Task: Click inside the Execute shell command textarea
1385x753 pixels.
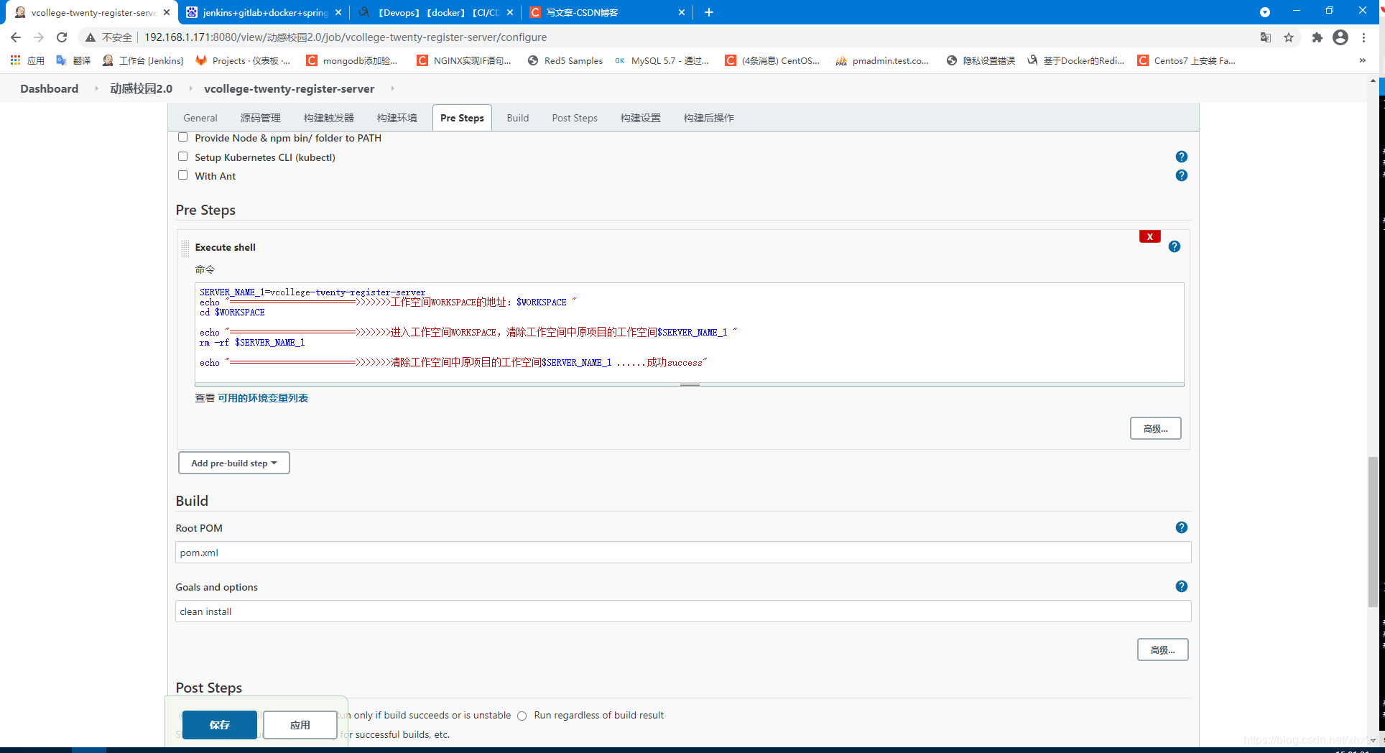Action: (x=690, y=333)
